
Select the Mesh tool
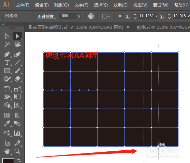pos(7,115)
